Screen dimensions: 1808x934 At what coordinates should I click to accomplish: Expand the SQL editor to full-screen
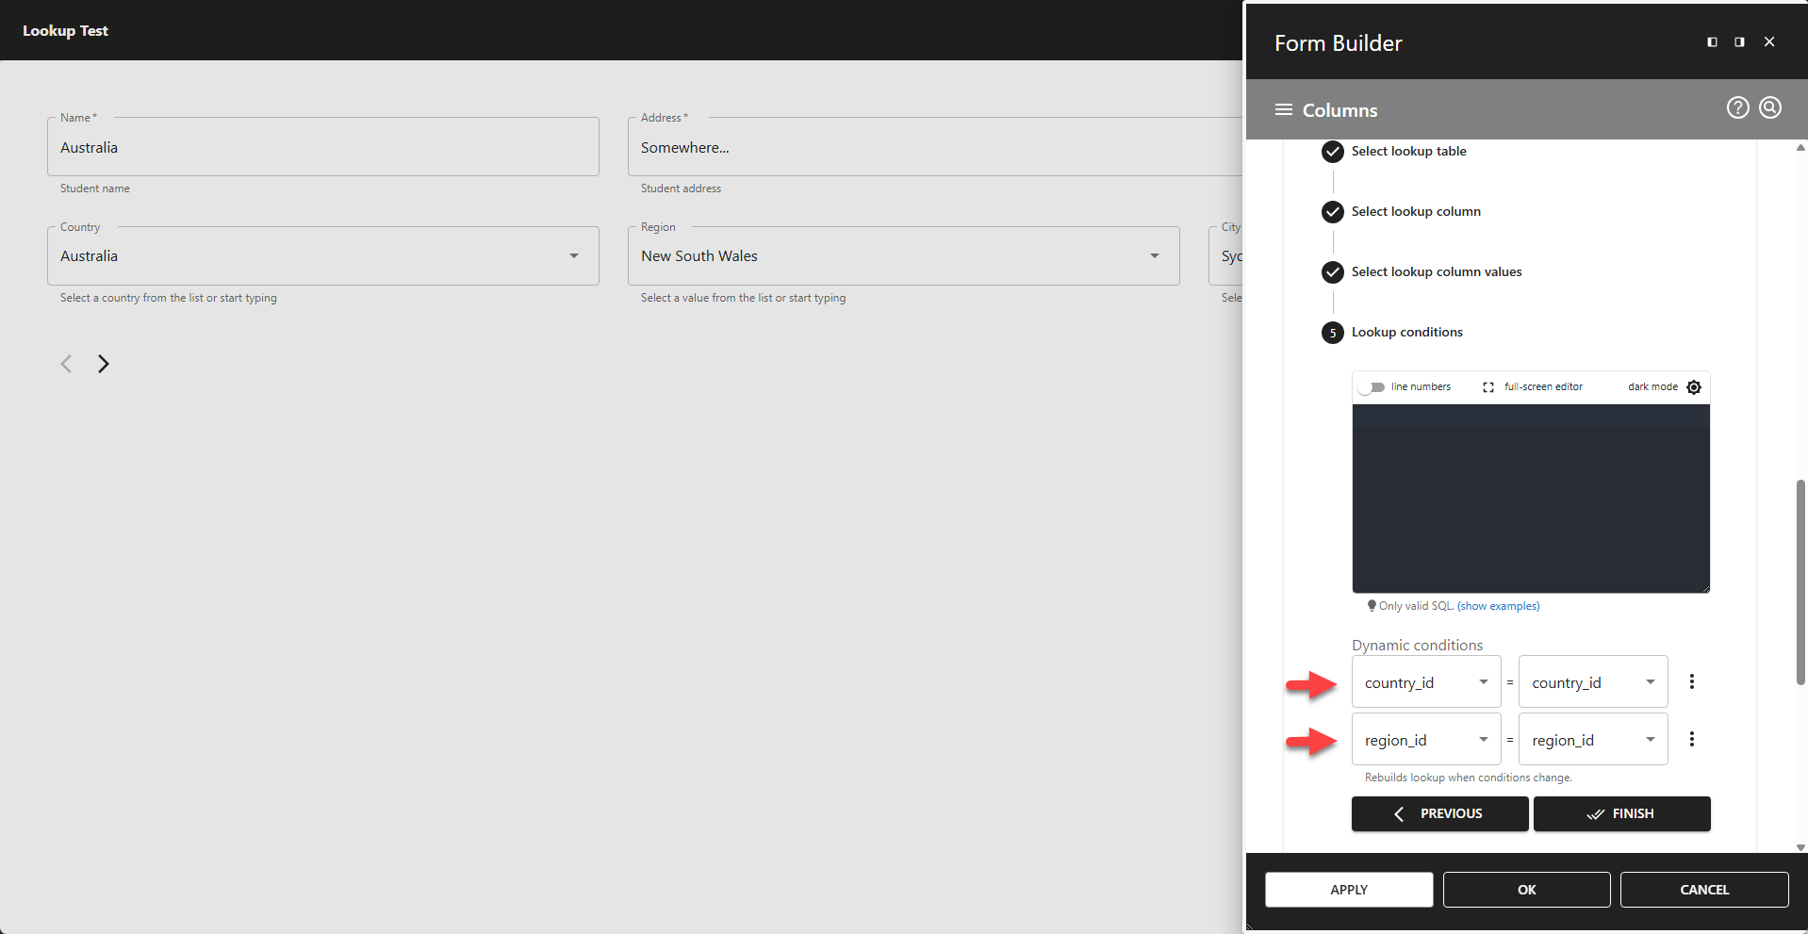(x=1487, y=386)
